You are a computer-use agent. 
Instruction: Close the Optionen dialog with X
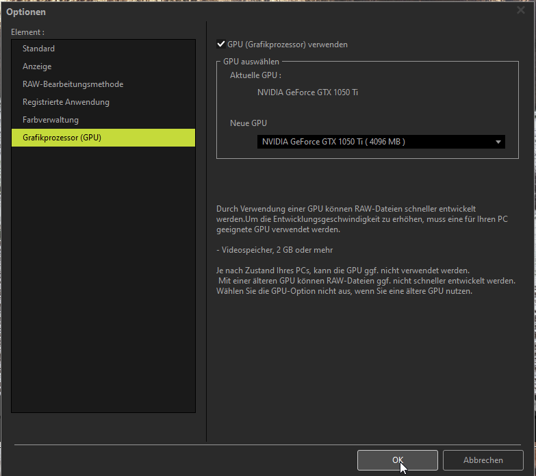520,10
